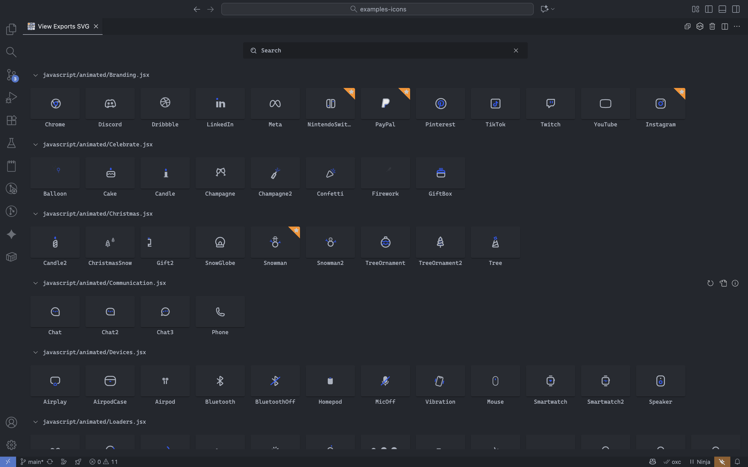This screenshot has width=748, height=467.
Task: Toggle the panel layout control in title bar
Action: tap(722, 9)
